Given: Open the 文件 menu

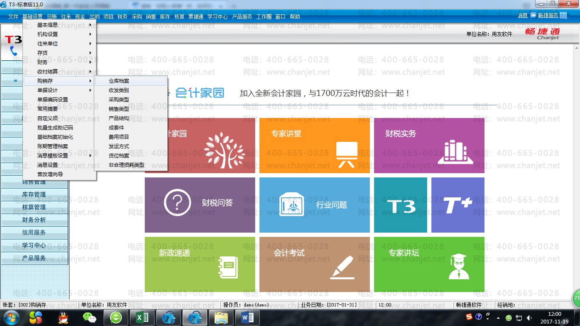Looking at the screenshot, I should [x=13, y=17].
